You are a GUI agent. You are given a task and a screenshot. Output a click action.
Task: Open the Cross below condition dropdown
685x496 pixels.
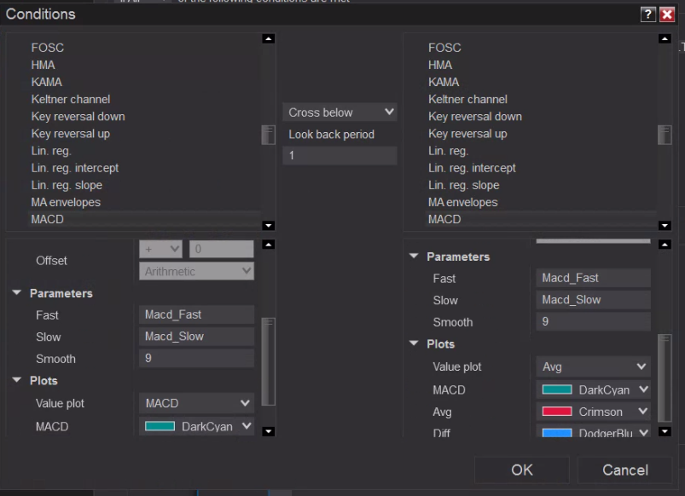click(340, 112)
